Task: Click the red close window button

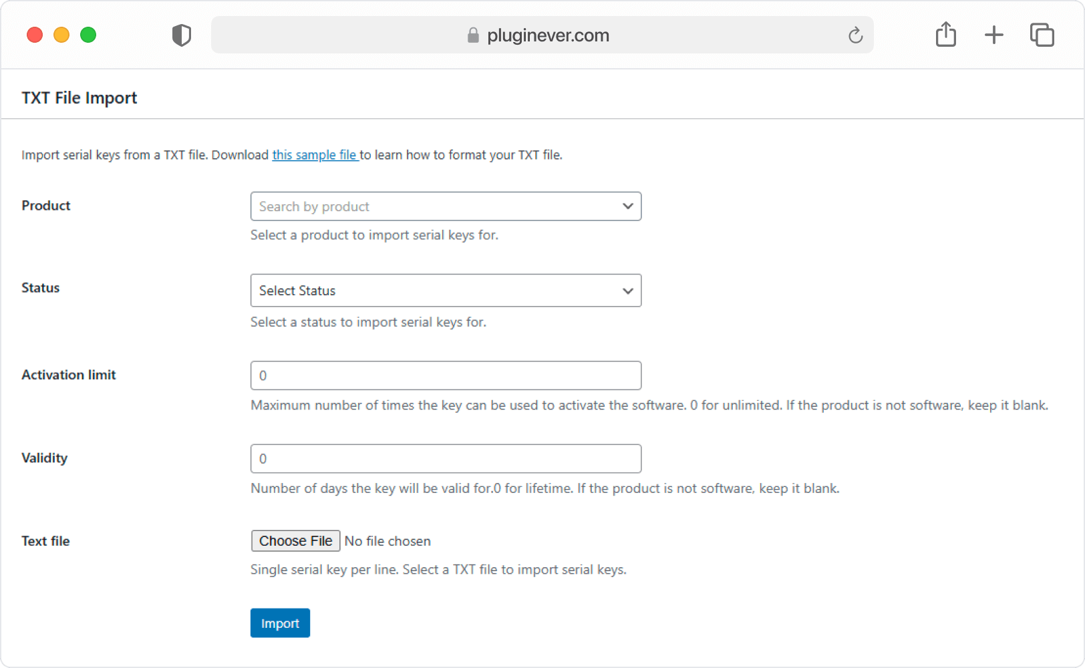Action: (x=35, y=35)
